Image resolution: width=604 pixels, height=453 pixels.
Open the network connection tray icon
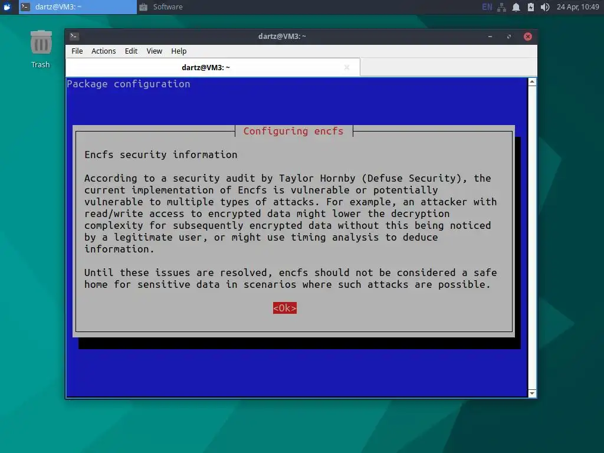click(501, 7)
